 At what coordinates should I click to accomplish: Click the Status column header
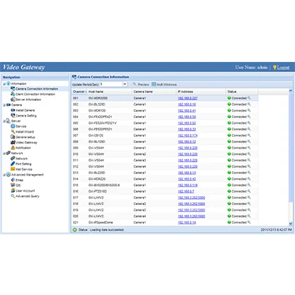click(x=242, y=91)
